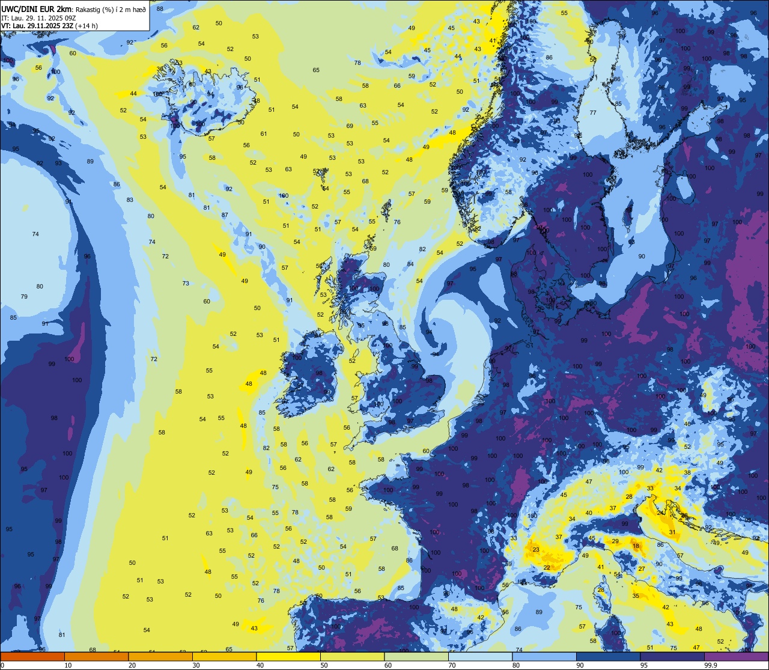Click the map value '61' south of Iceland
The image size is (769, 670).
coord(264,133)
